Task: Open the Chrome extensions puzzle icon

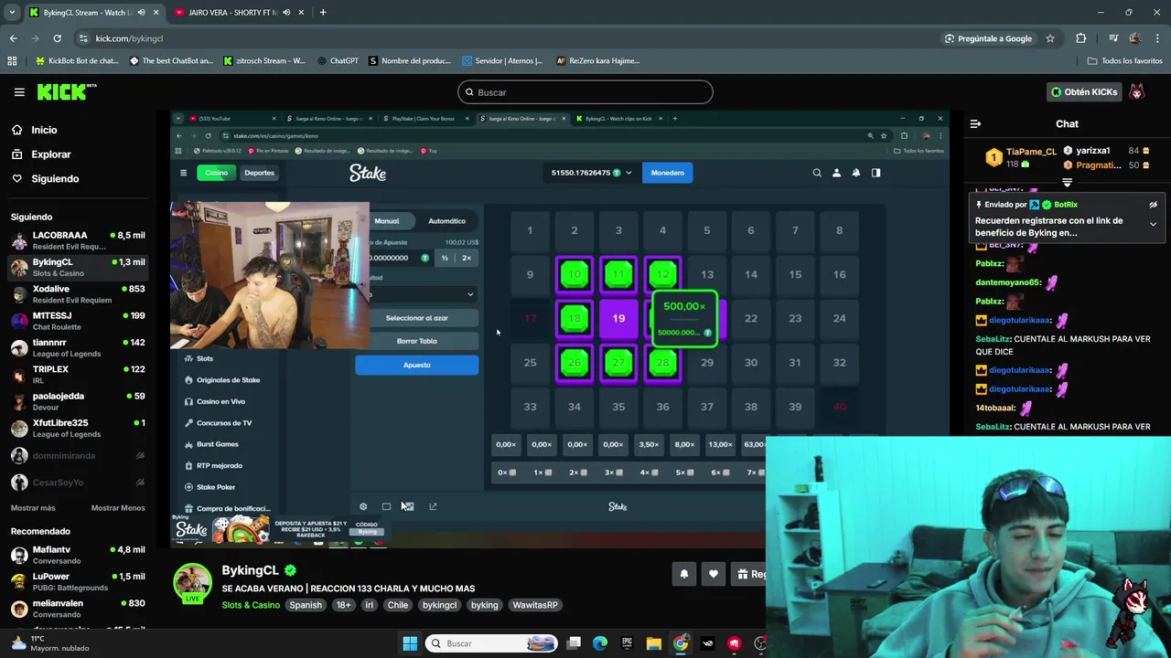Action: tap(1081, 38)
